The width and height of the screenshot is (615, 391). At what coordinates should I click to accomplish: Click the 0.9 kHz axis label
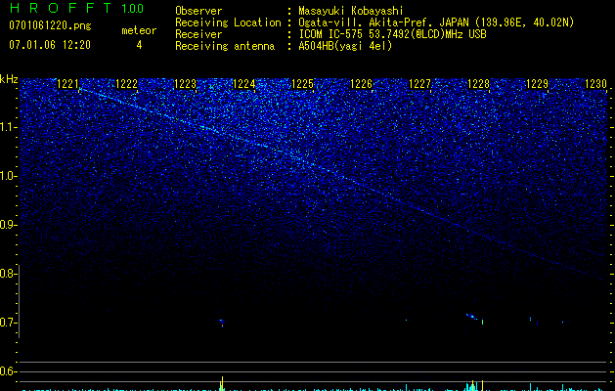tap(8, 225)
